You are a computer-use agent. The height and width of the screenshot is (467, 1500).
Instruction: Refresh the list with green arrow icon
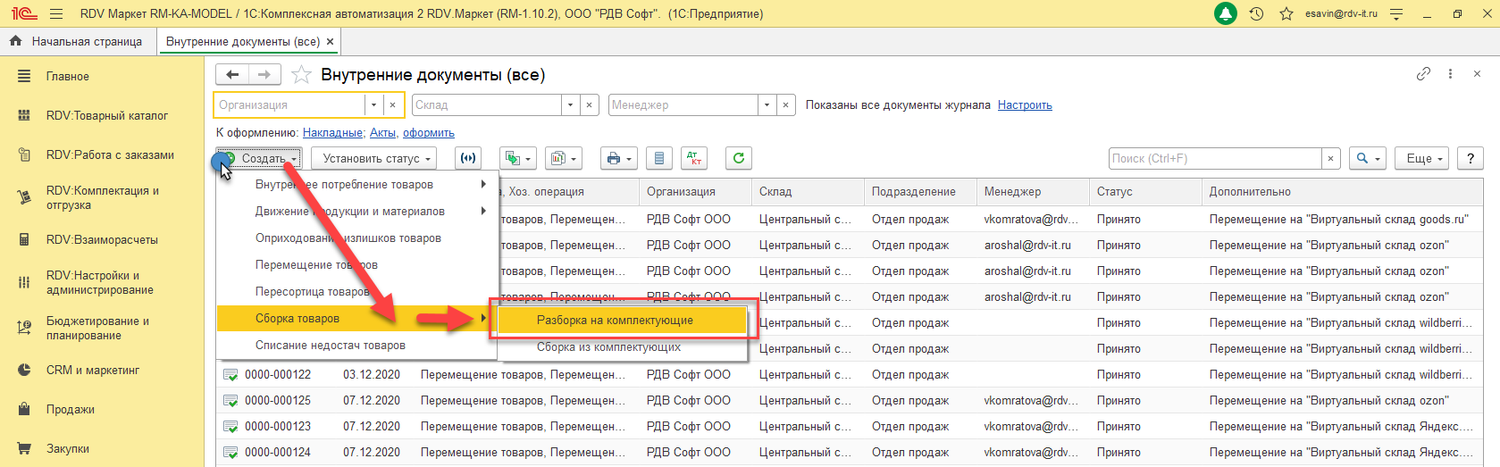point(738,158)
